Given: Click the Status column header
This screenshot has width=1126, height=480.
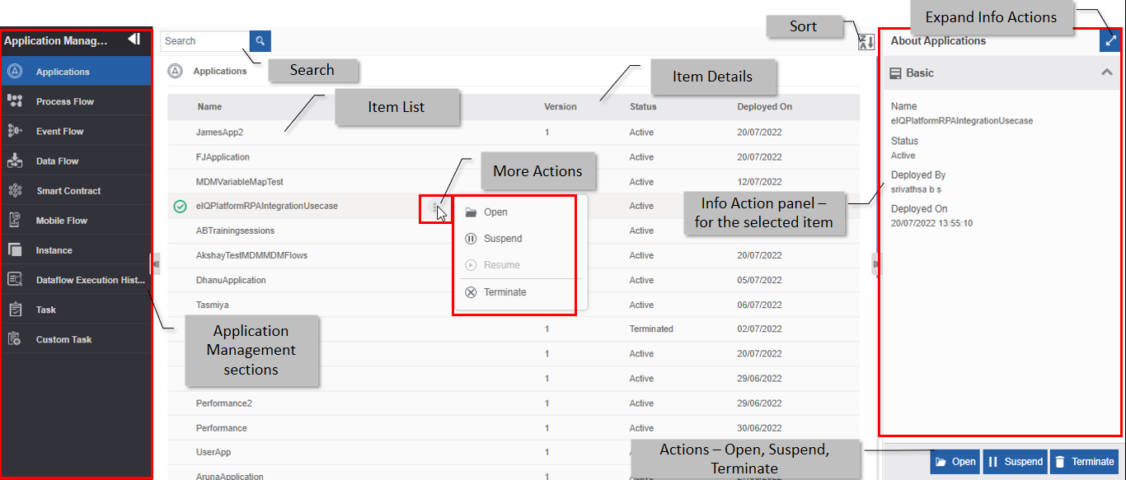Looking at the screenshot, I should coord(643,106).
